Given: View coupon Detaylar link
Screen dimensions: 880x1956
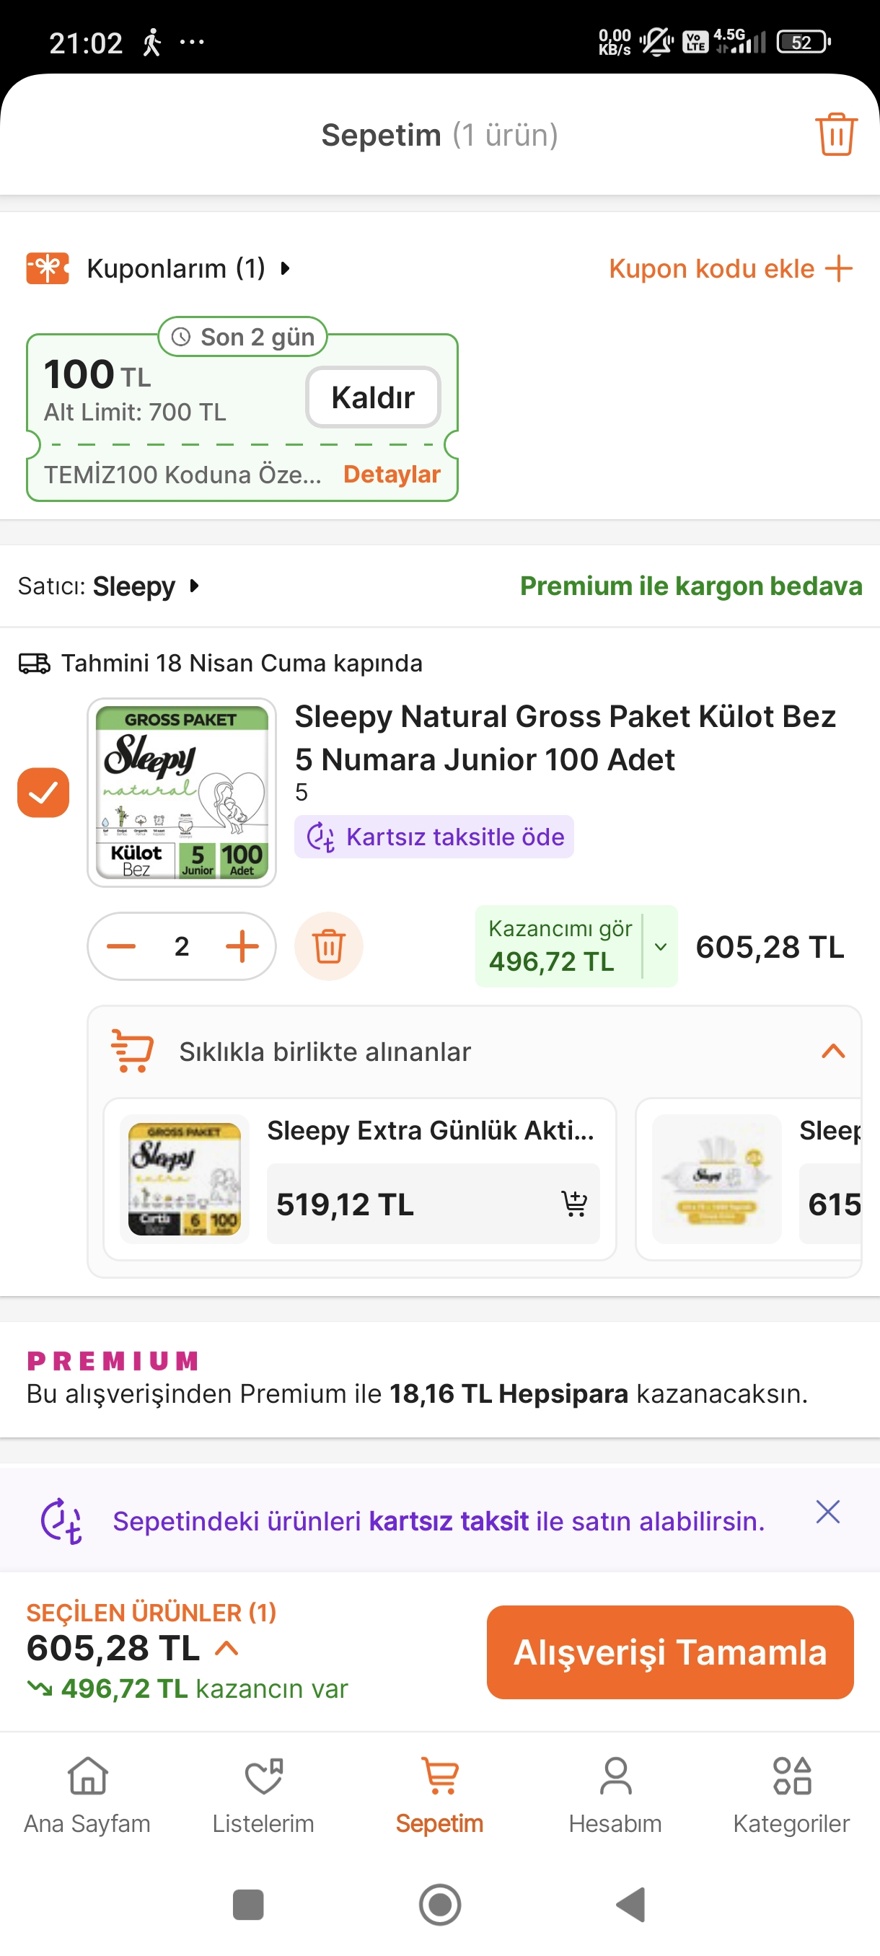Looking at the screenshot, I should [x=392, y=474].
